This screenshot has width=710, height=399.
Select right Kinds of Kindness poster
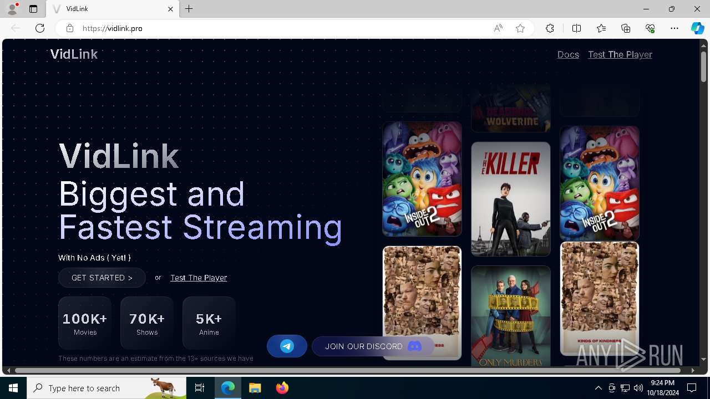coord(600,299)
